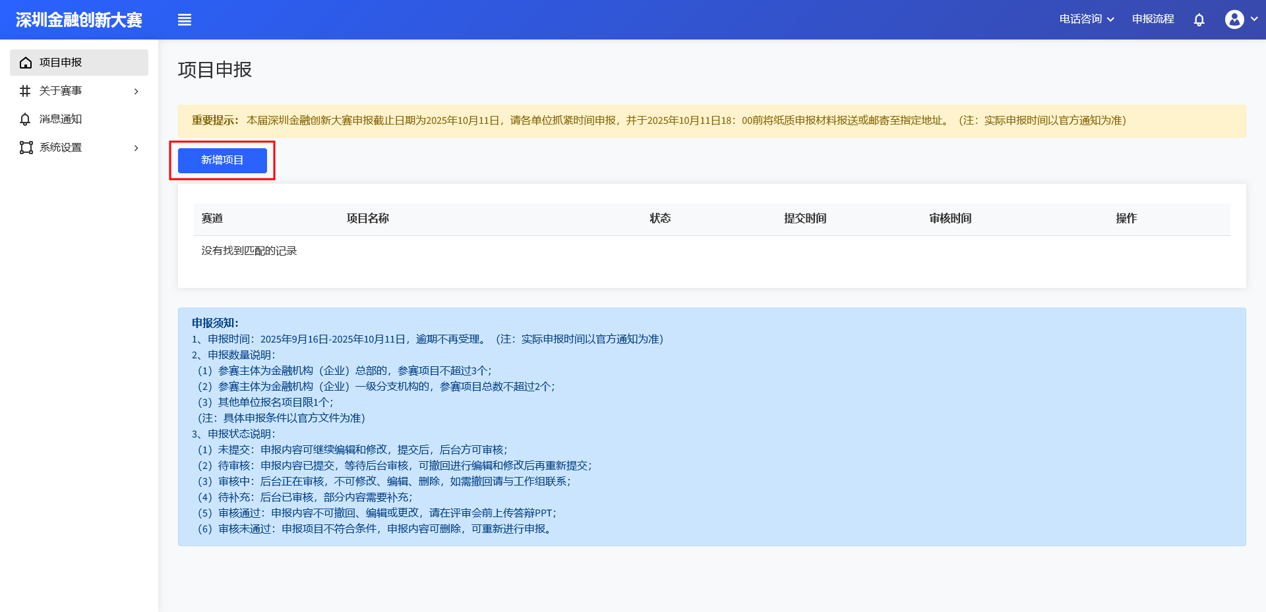This screenshot has width=1266, height=612.
Task: Click the 项目名称 column header
Action: (x=368, y=219)
